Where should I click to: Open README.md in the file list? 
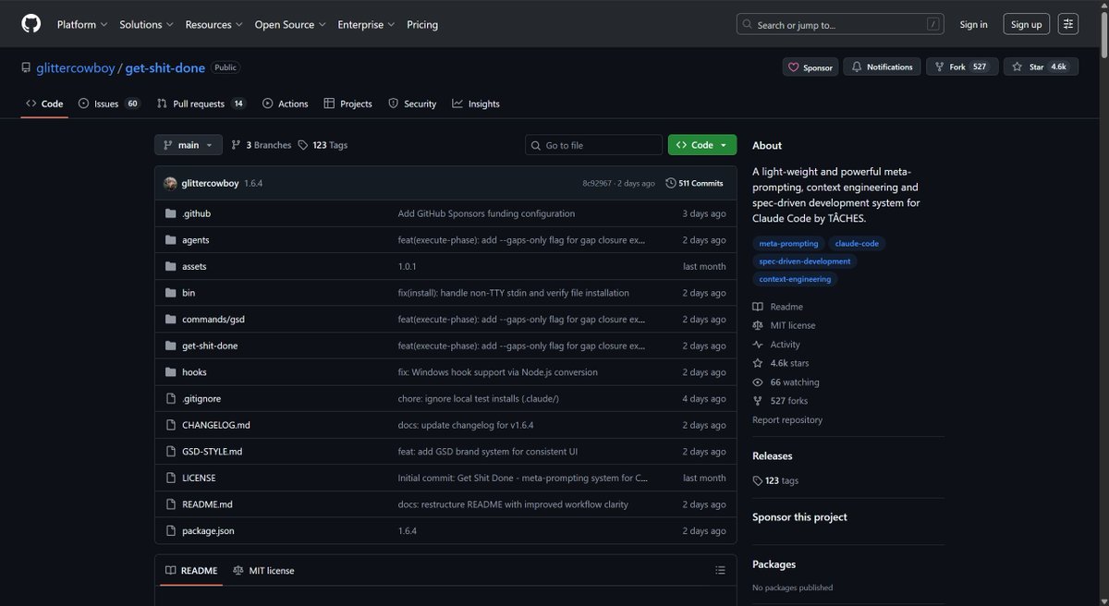[207, 504]
